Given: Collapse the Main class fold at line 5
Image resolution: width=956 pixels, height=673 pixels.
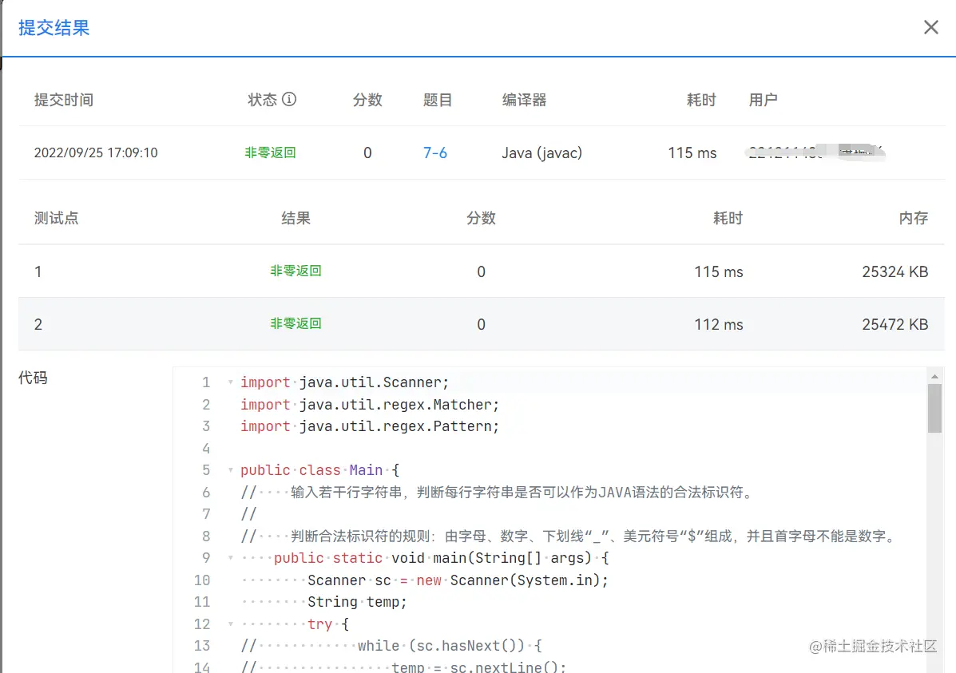Looking at the screenshot, I should pos(231,470).
